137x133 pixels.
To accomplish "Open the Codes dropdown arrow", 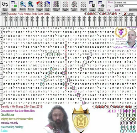I will [x=120, y=14].
